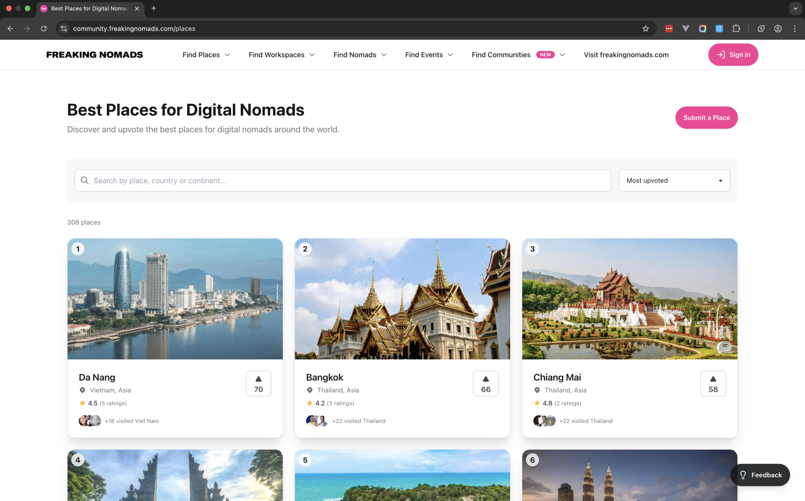Click the search magnifier icon

85,180
